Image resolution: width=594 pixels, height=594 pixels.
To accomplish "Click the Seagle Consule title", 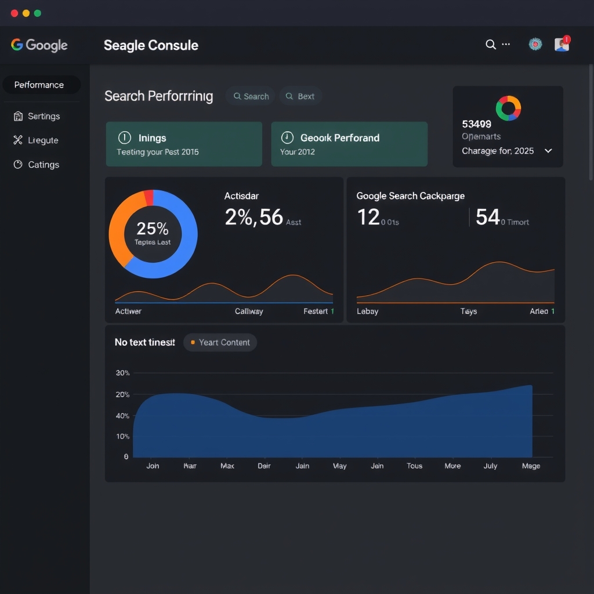I will [151, 45].
